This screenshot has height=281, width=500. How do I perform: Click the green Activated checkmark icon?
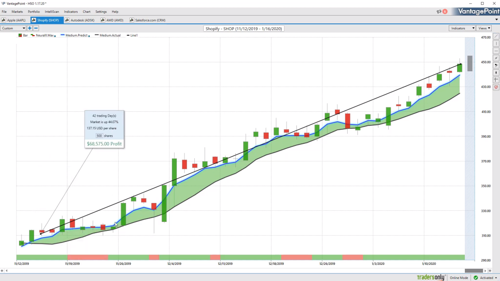coord(476,278)
